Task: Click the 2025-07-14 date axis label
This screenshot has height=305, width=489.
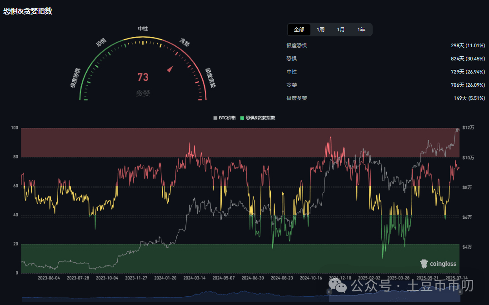Action: (457, 278)
